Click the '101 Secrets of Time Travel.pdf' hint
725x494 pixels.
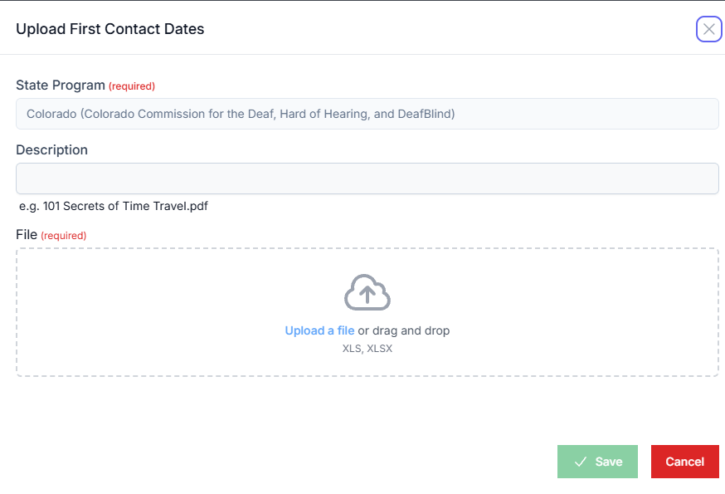(x=125, y=206)
